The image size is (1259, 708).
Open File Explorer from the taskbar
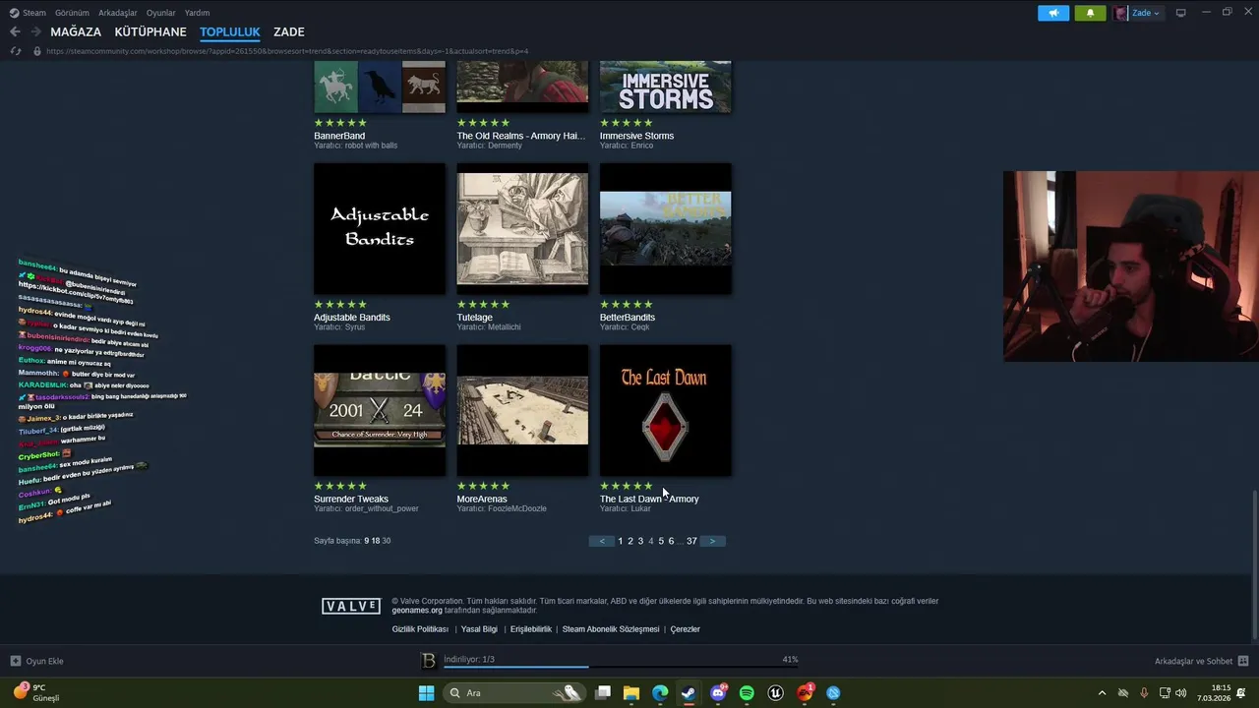tap(631, 693)
